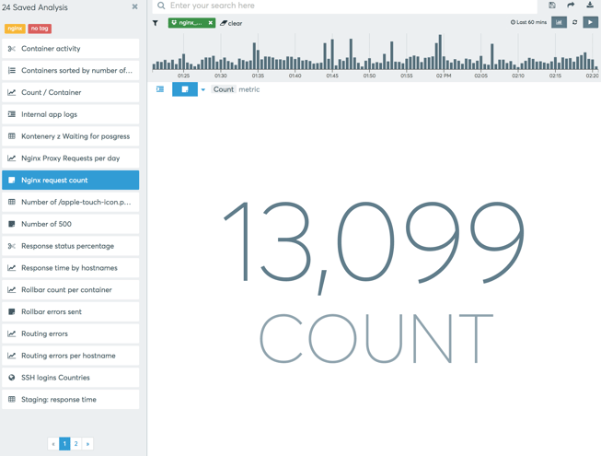The height and width of the screenshot is (456, 601).
Task: Click the search input field
Action: 350,6
